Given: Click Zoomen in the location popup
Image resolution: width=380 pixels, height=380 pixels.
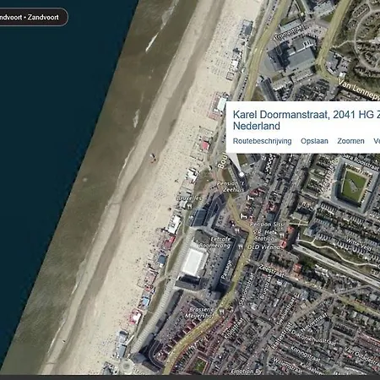Looking at the screenshot, I should pyautogui.click(x=350, y=141).
